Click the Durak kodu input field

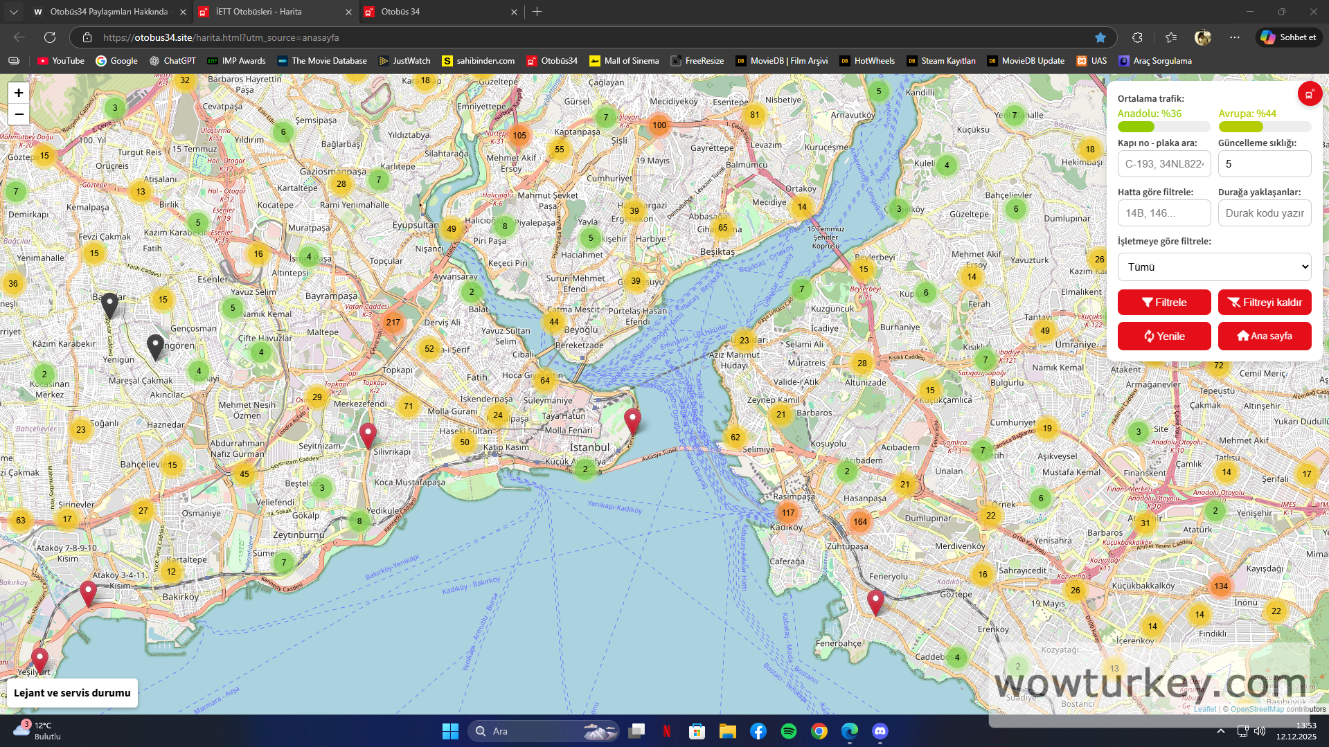(x=1264, y=213)
